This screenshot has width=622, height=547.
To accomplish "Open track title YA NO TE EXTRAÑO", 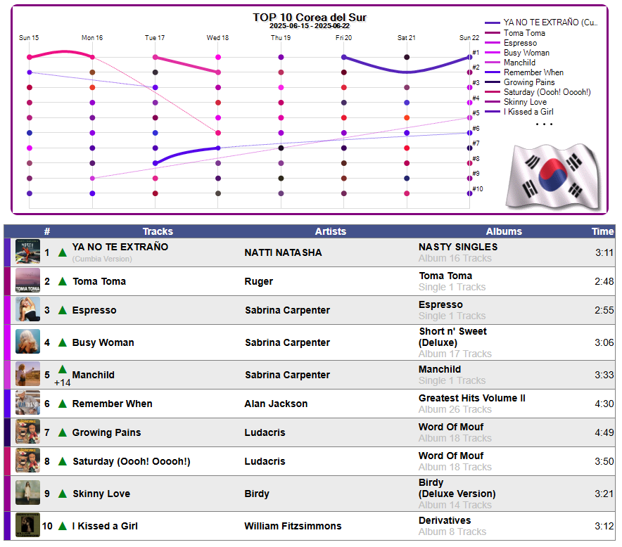I will pyautogui.click(x=120, y=247).
